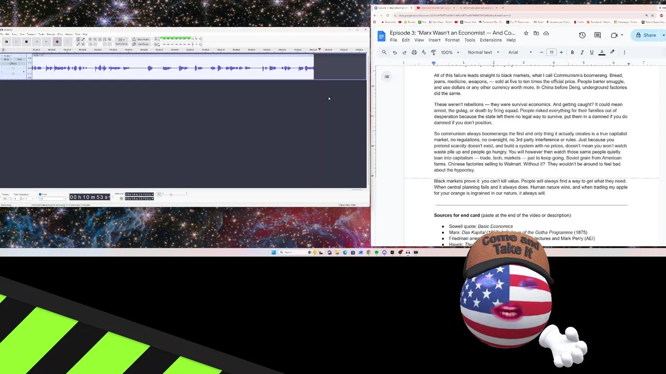Click the red Record button in Audacity

pos(57,42)
